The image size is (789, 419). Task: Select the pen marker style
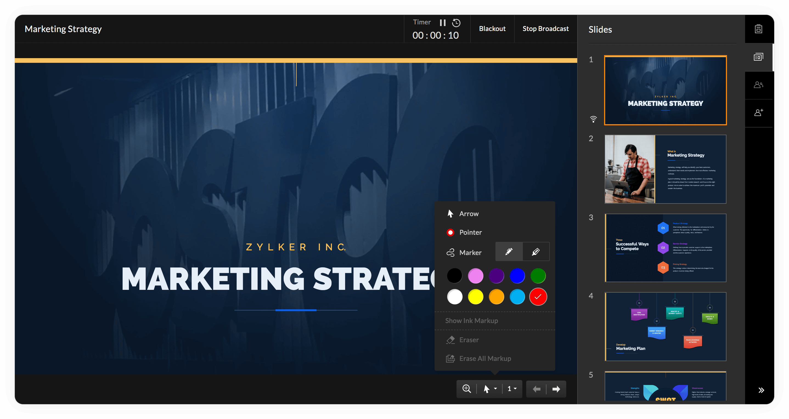pyautogui.click(x=509, y=251)
